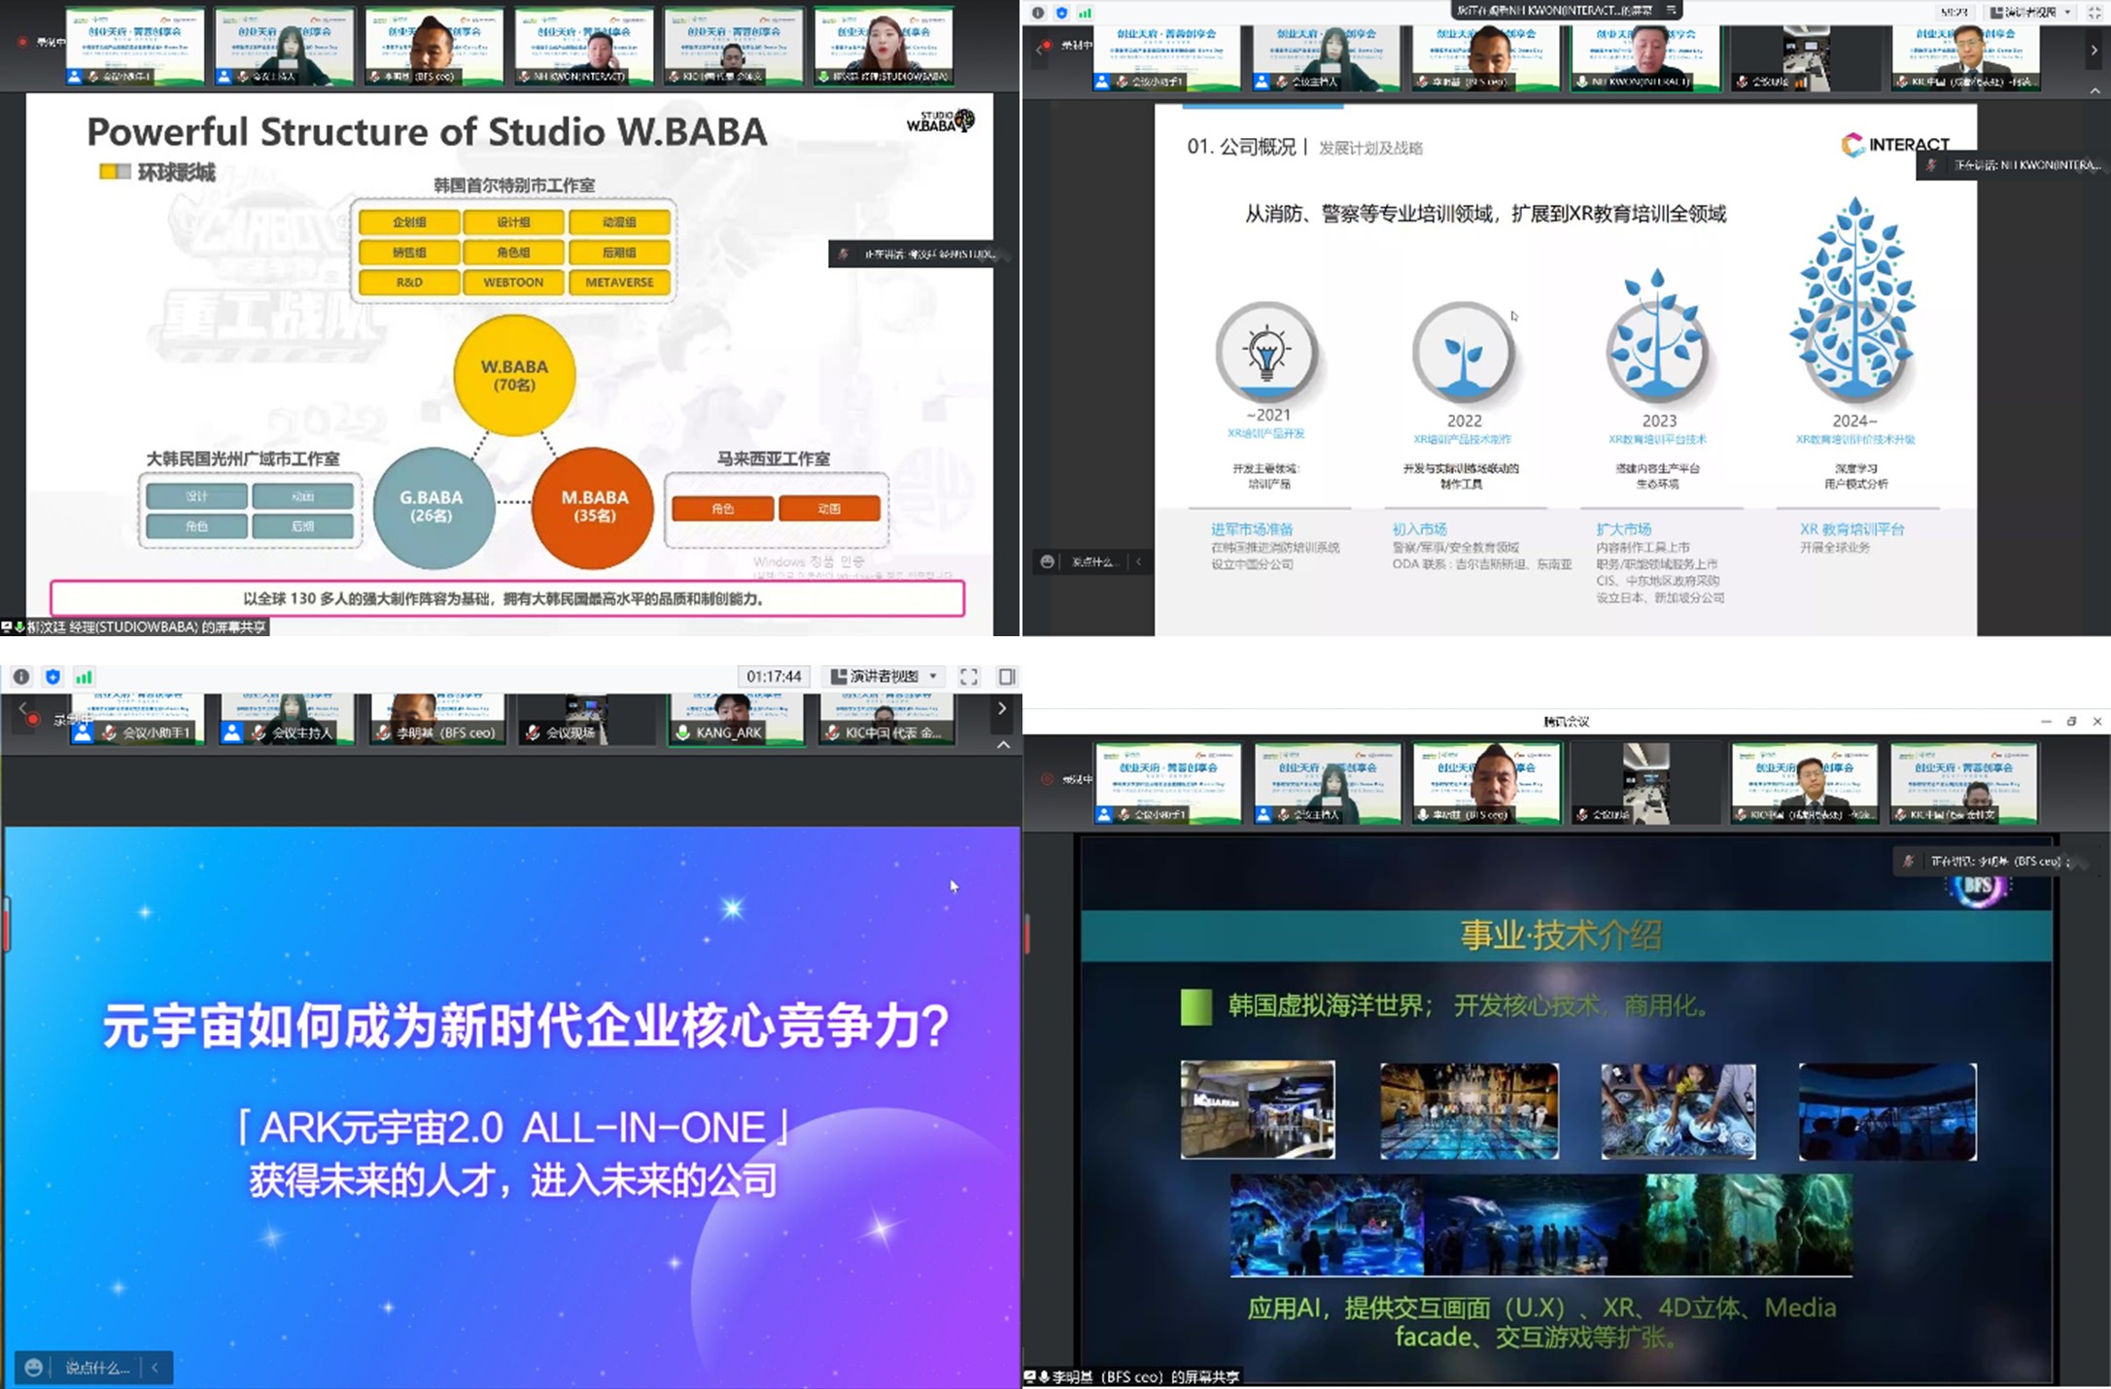The height and width of the screenshot is (1389, 2111).
Task: Toggle muted mic on 会议小助手1 tile, BFS window
Action: 1125,815
